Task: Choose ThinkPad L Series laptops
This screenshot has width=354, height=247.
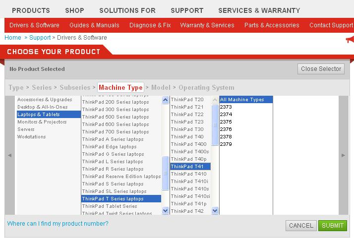Action: 121,162
